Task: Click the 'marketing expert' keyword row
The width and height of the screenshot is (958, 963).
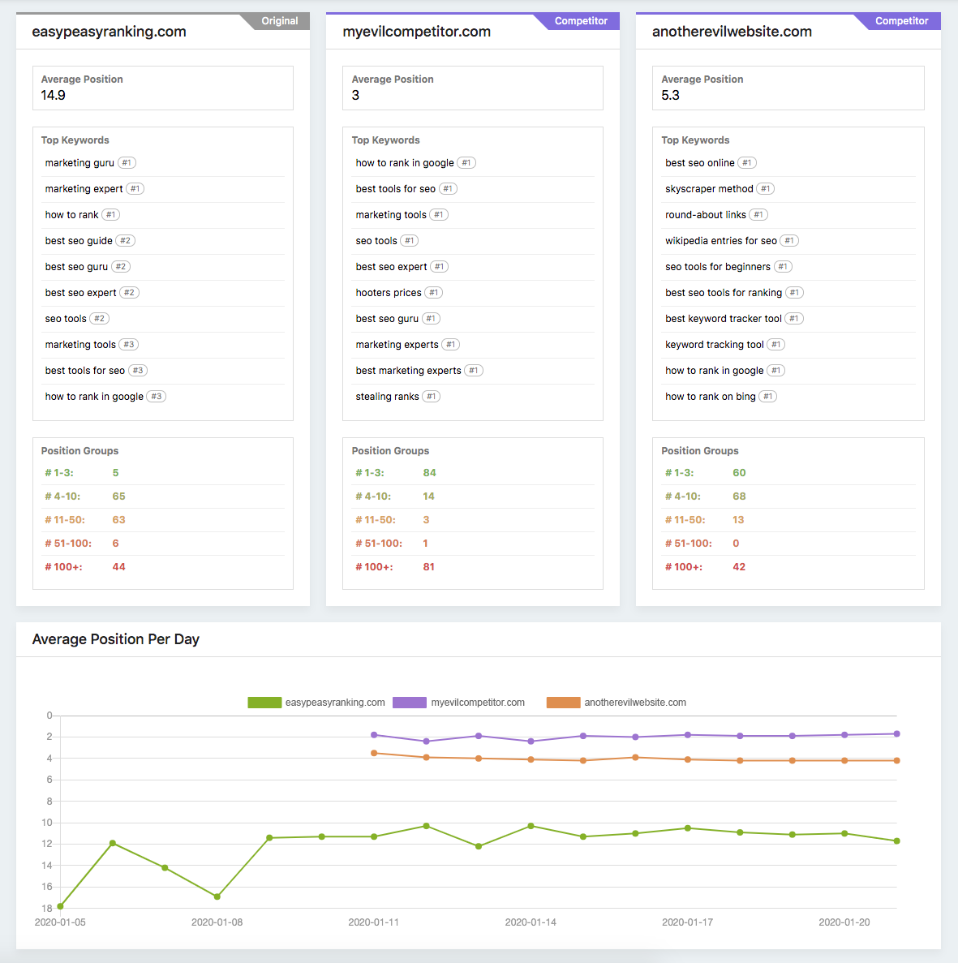Action: coord(163,189)
